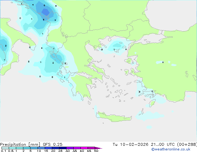Select the 5–10 mm legend color swatch
The image size is (197, 152).
pyautogui.click(x=34, y=148)
